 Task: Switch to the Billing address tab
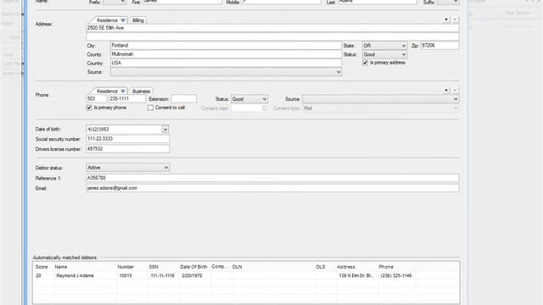coord(138,20)
